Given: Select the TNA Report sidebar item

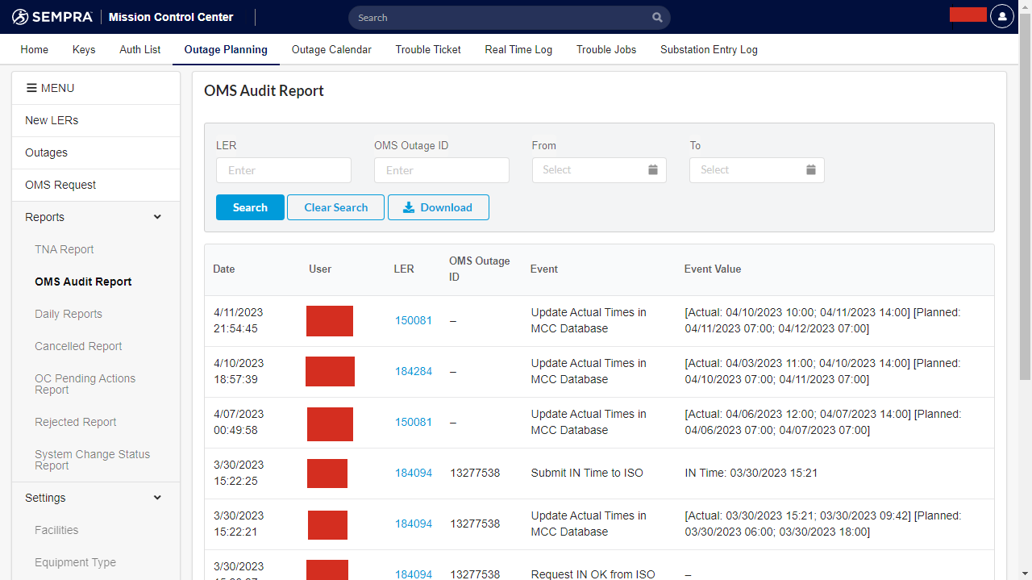Looking at the screenshot, I should [64, 249].
